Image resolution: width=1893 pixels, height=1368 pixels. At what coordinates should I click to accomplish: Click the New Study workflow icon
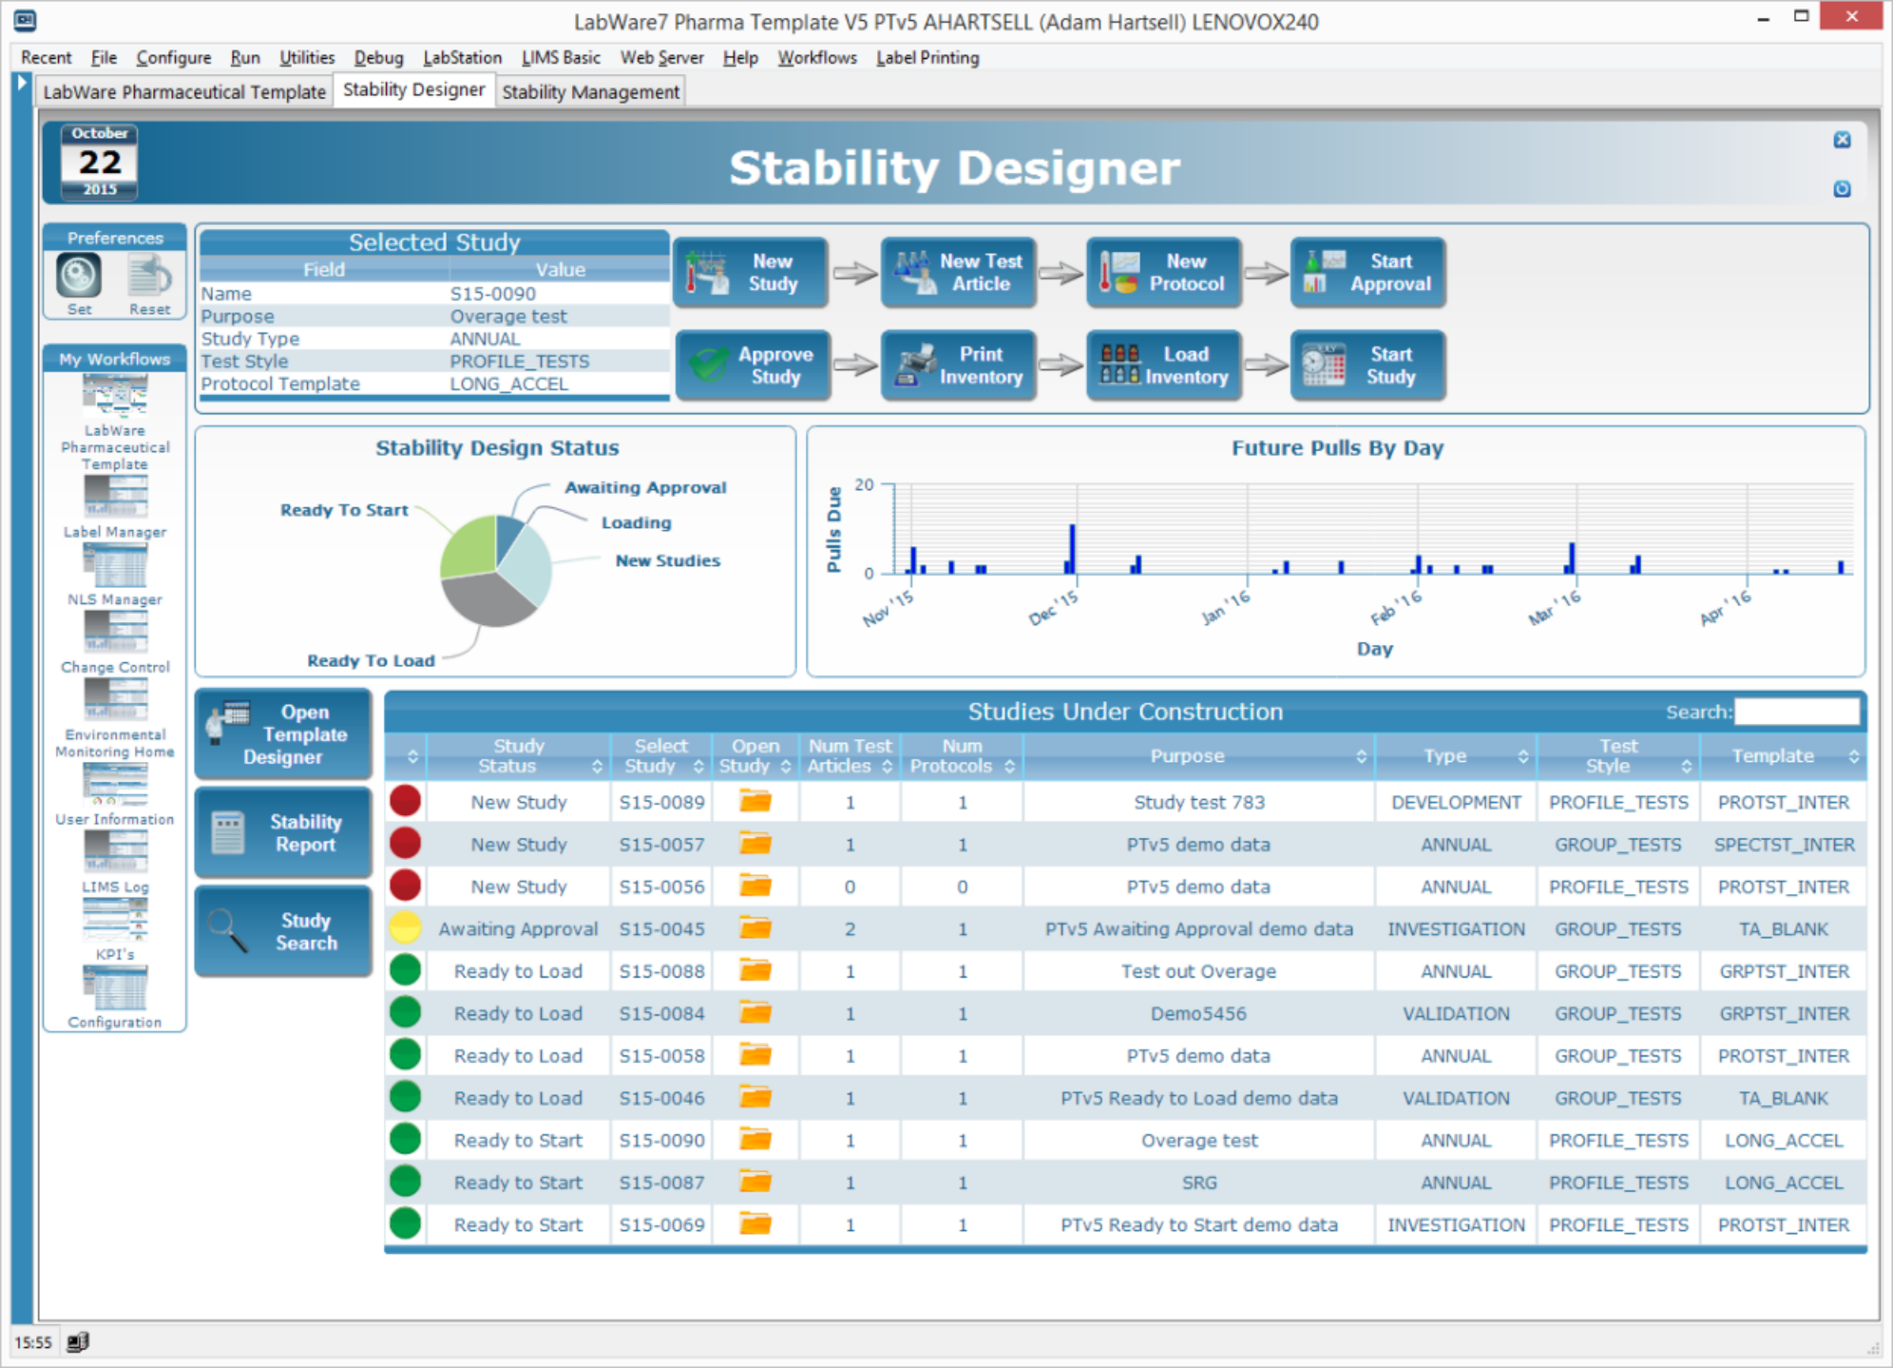pos(708,273)
